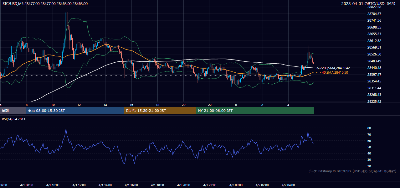Click the RSI(14) 54.7811 indicator label
Viewport: 400px width, 188px height.
tap(14, 119)
